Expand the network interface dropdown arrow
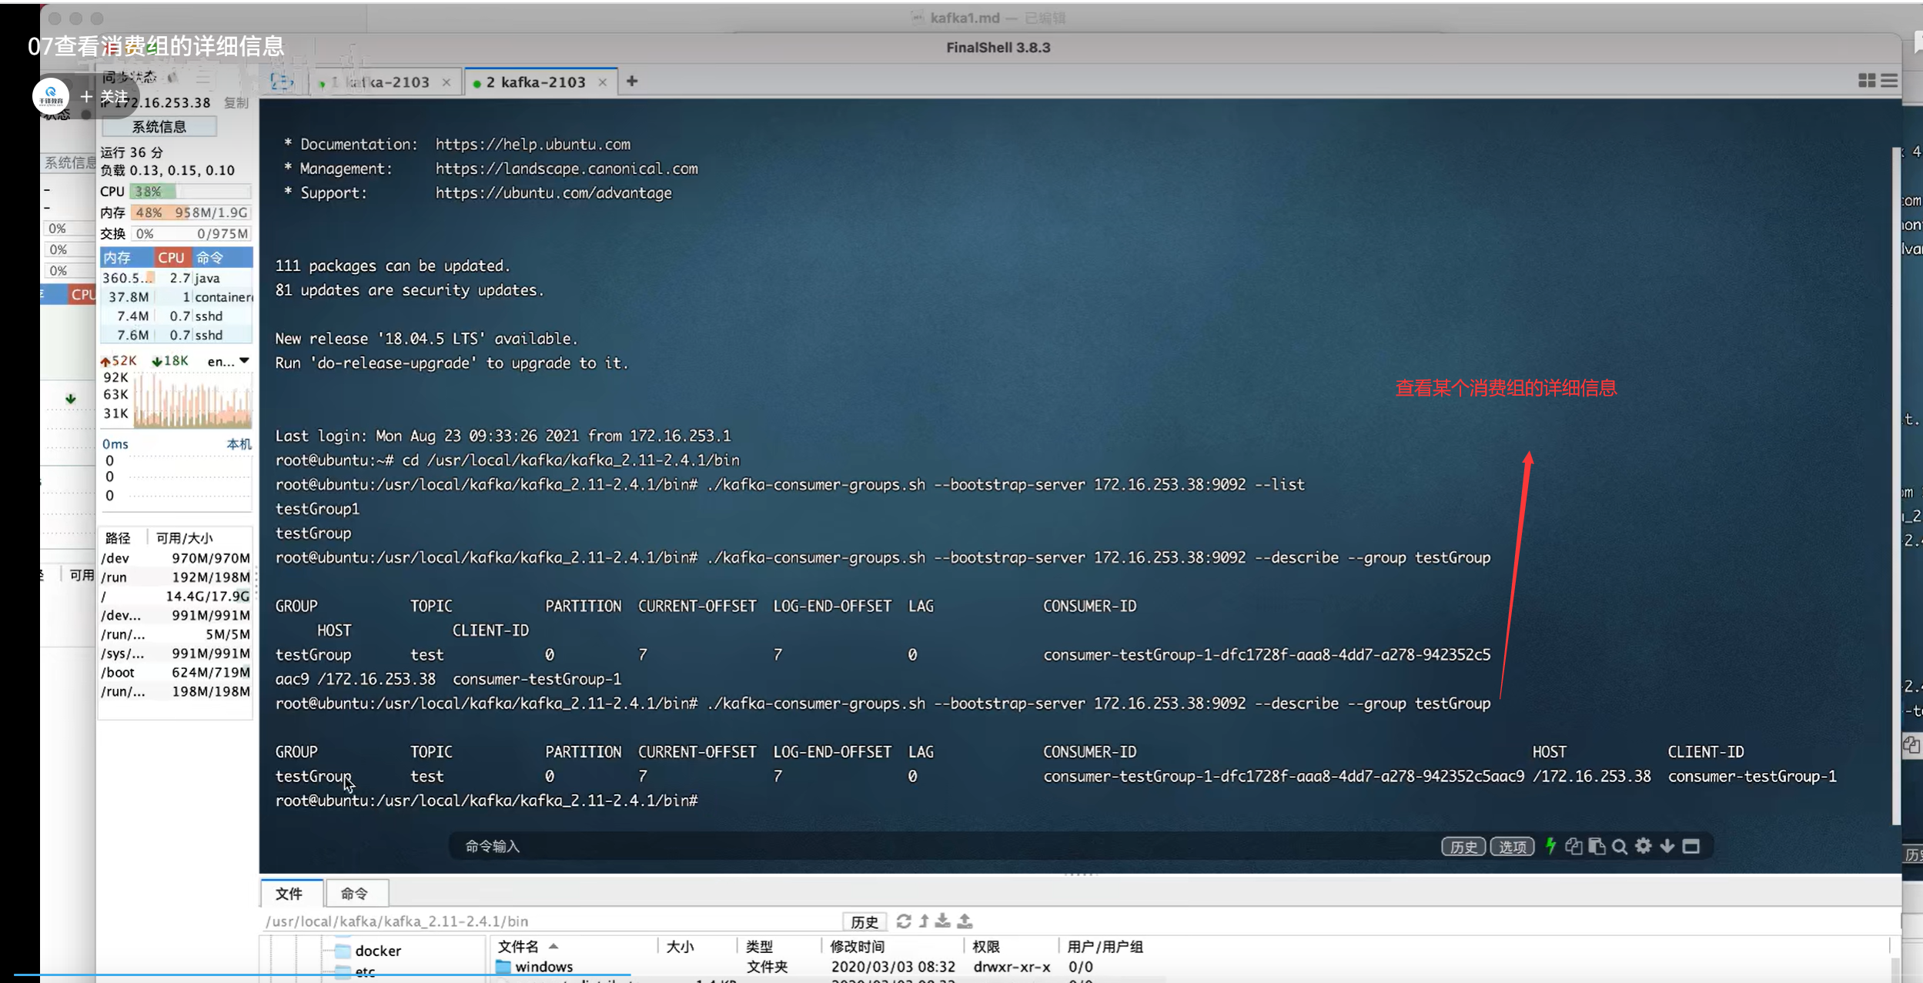Screen dimensions: 1923x983 pyautogui.click(x=244, y=360)
